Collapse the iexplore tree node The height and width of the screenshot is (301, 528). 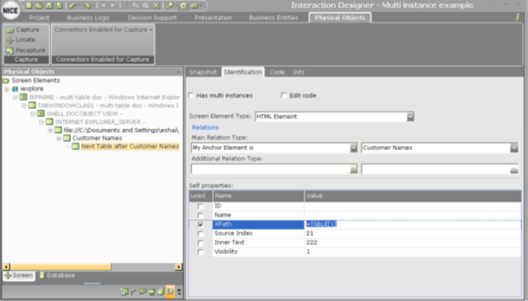(x=7, y=89)
